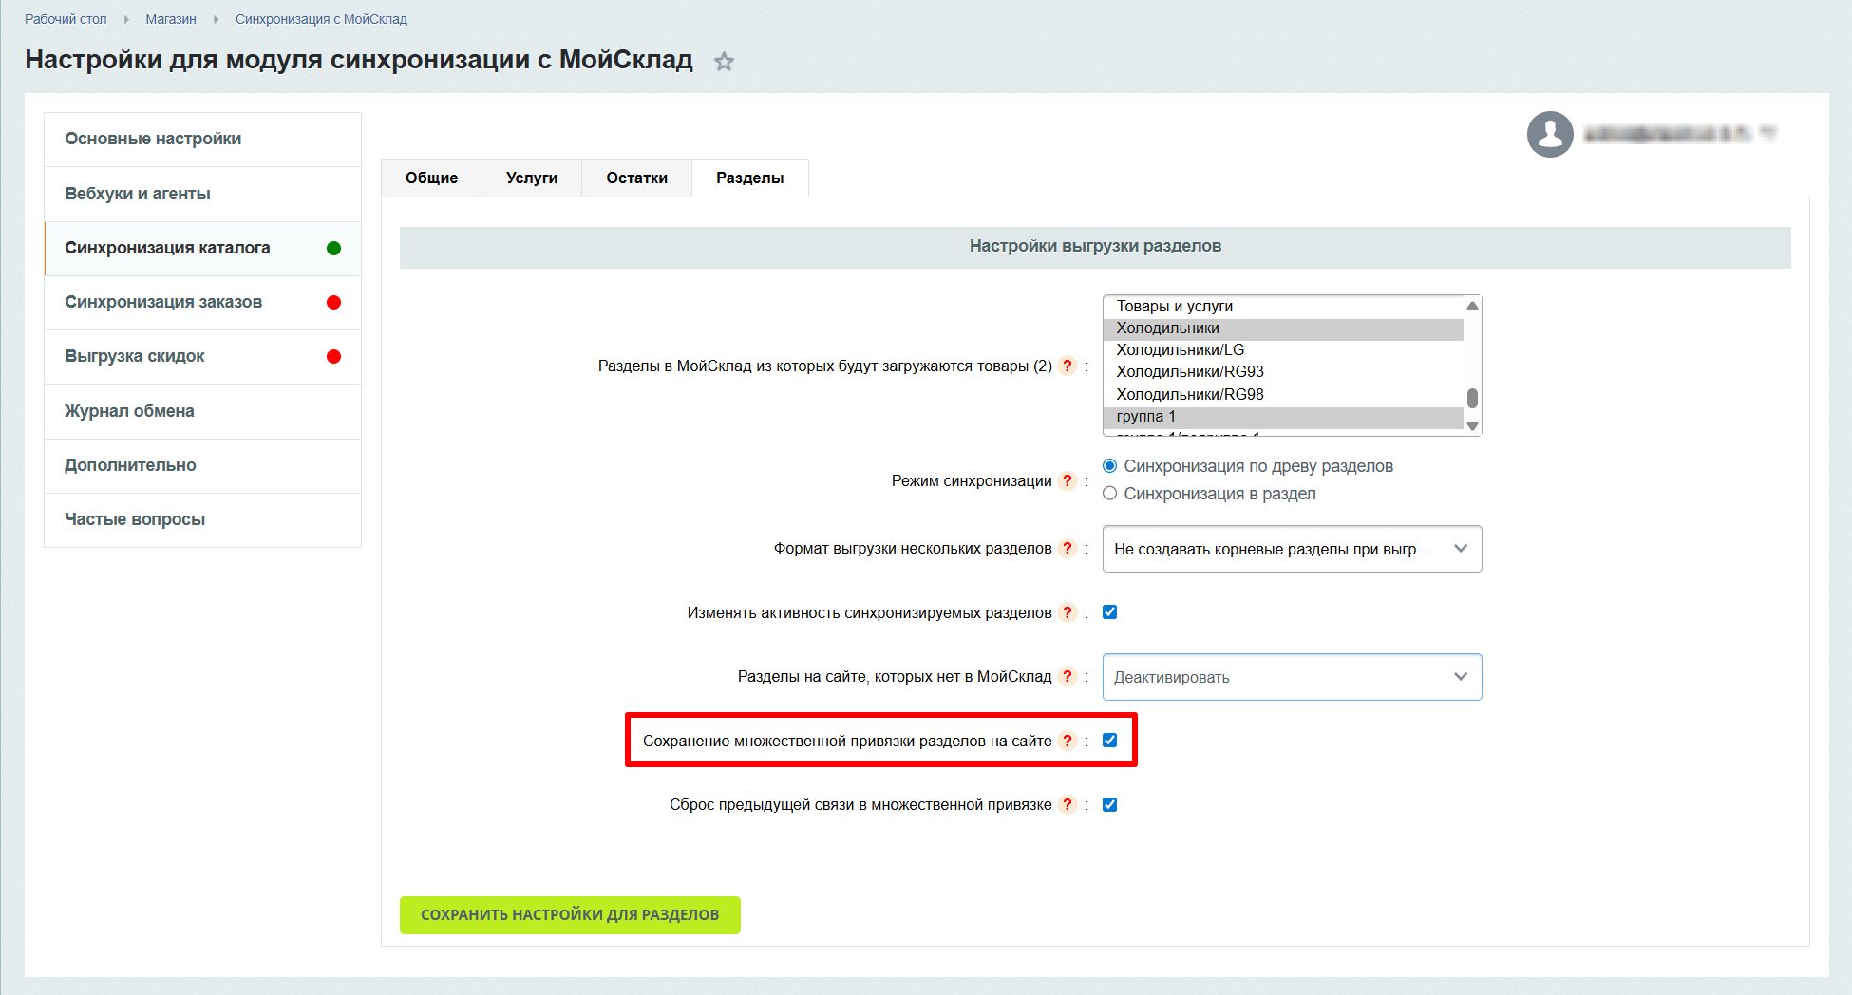The width and height of the screenshot is (1852, 995).
Task: Open Синхронизация каталога in sidebar
Action: point(202,248)
